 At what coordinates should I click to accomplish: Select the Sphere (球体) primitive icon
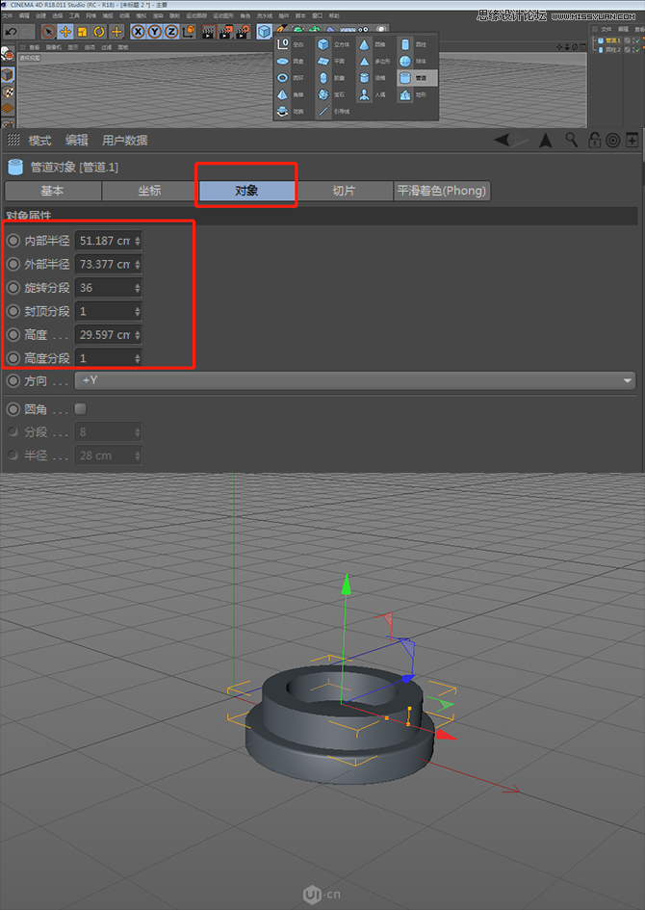click(x=405, y=61)
